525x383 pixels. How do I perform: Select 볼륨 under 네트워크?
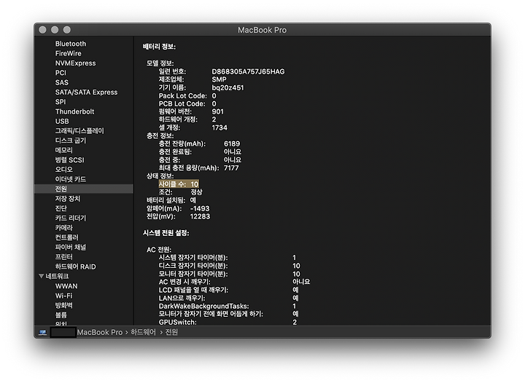pyautogui.click(x=61, y=315)
